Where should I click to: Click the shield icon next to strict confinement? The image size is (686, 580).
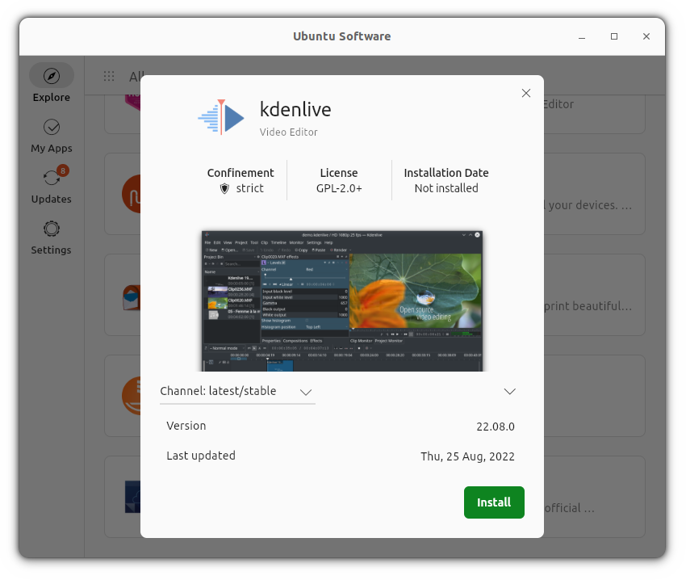click(x=224, y=188)
